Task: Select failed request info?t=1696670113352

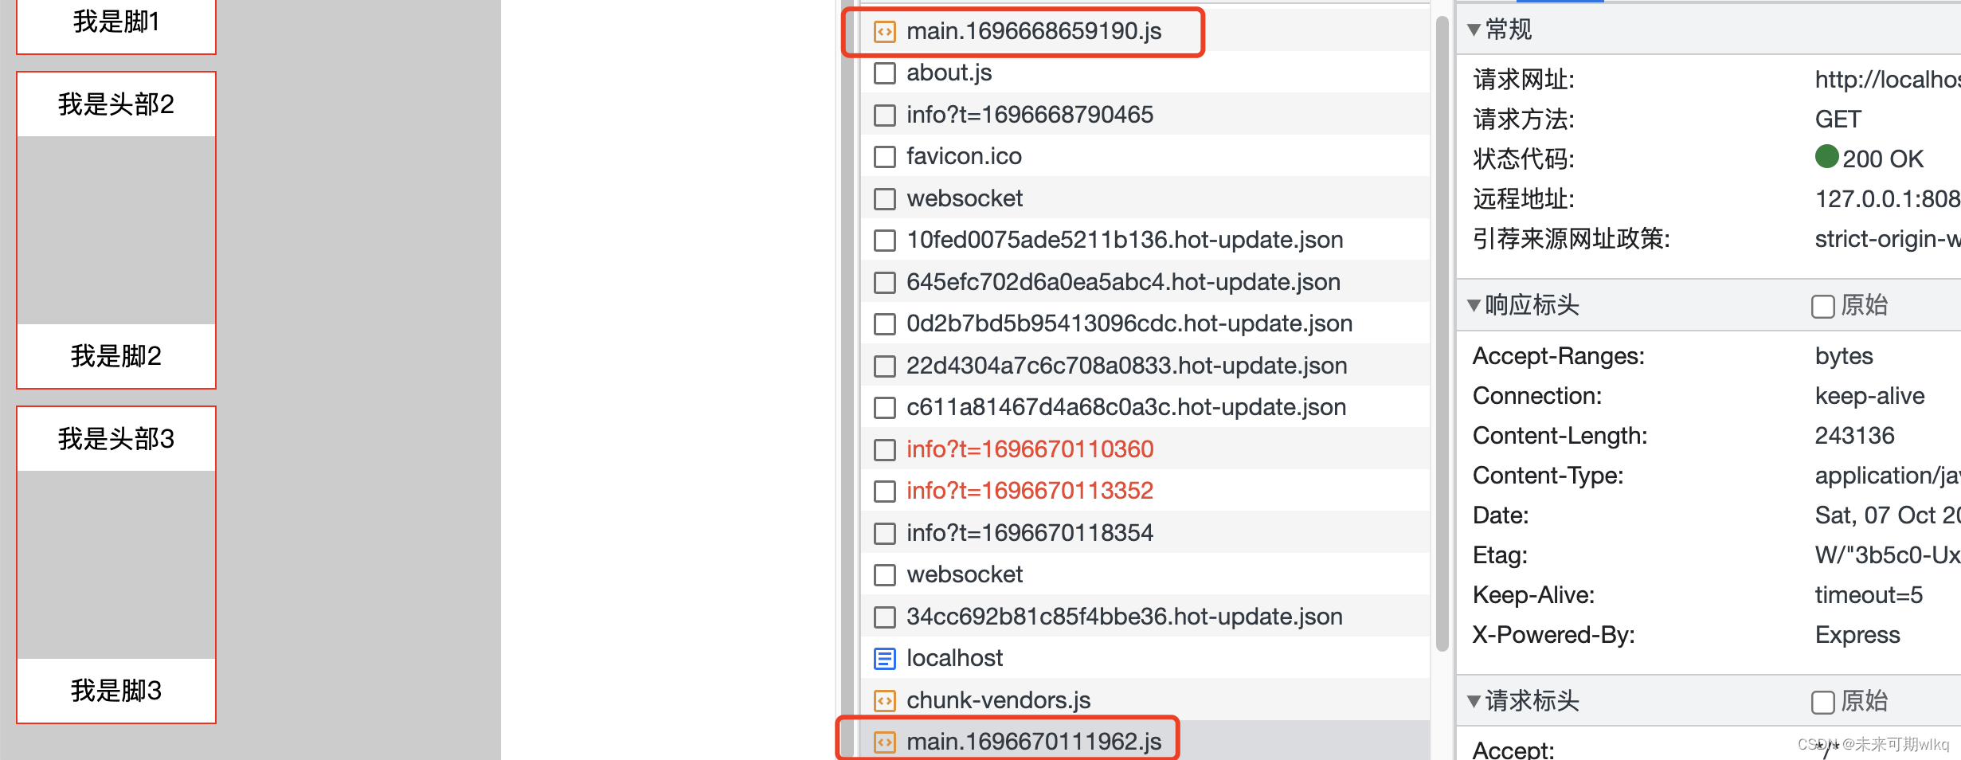Action: pos(1030,491)
